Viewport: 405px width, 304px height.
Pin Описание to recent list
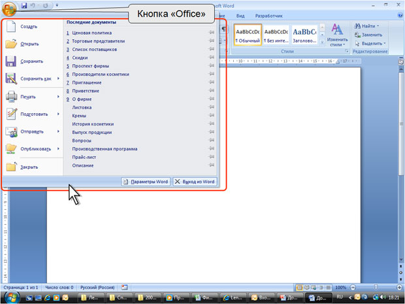click(212, 165)
